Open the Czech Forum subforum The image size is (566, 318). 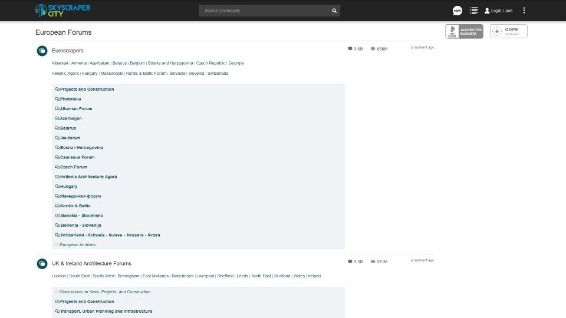point(74,167)
